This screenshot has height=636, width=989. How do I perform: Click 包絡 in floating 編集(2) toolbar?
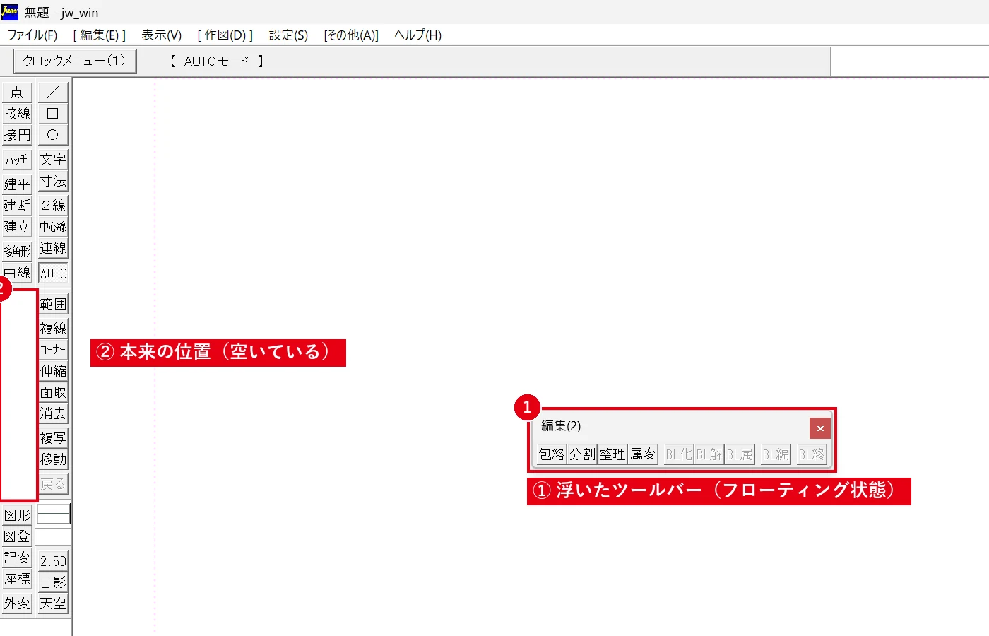[x=552, y=454]
